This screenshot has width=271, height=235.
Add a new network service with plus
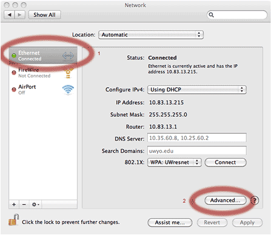click(14, 205)
